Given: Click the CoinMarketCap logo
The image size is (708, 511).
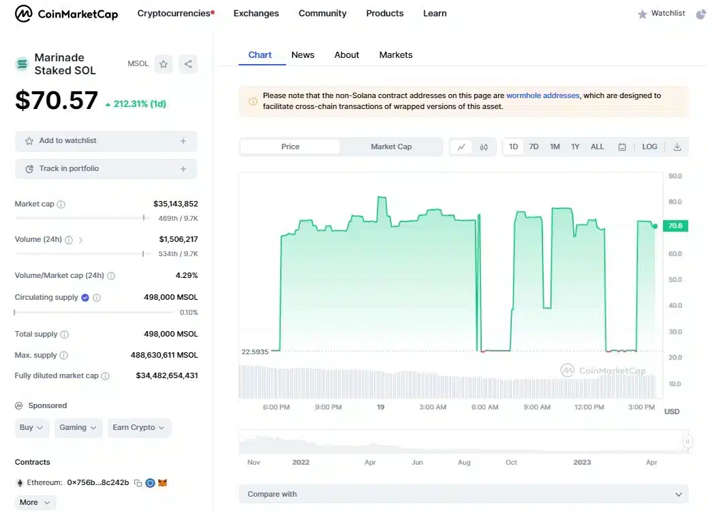Looking at the screenshot, I should click(x=66, y=14).
